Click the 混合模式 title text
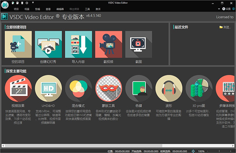 [78, 106]
